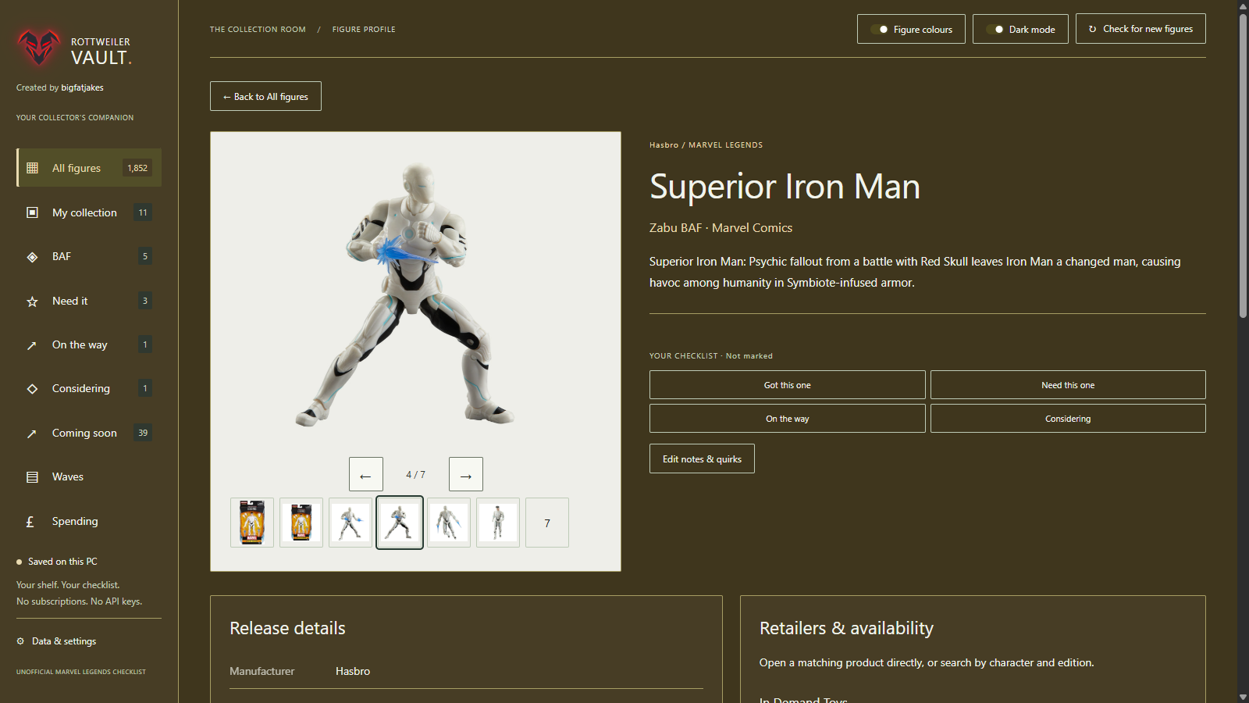Open Data & settings link
Screen dimensions: 1249x703
56,641
